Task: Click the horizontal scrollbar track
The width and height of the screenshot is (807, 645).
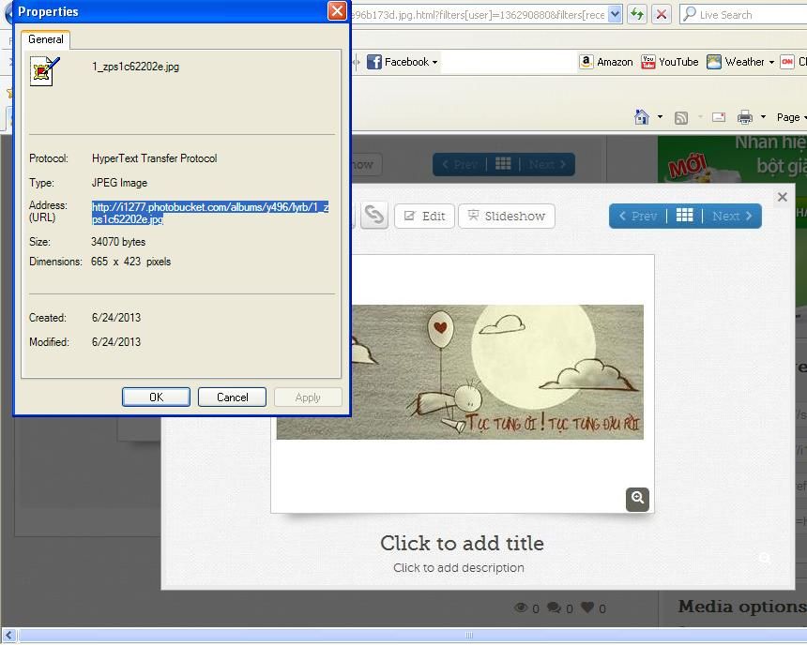Action: click(412, 636)
